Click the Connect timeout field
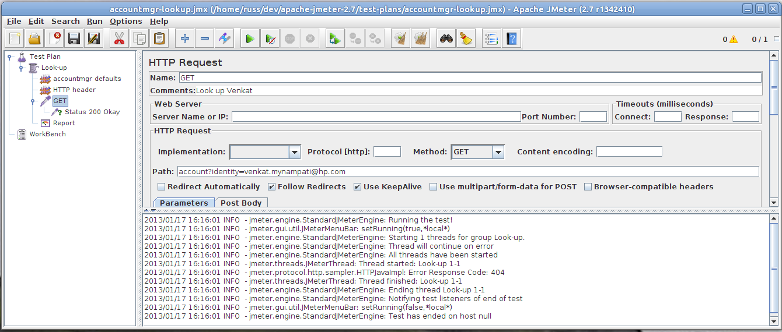The image size is (782, 332). [668, 116]
